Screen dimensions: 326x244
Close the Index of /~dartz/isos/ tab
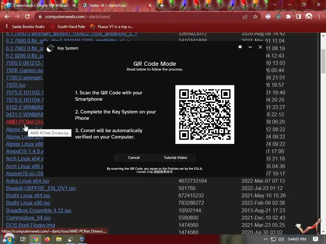click(150, 6)
